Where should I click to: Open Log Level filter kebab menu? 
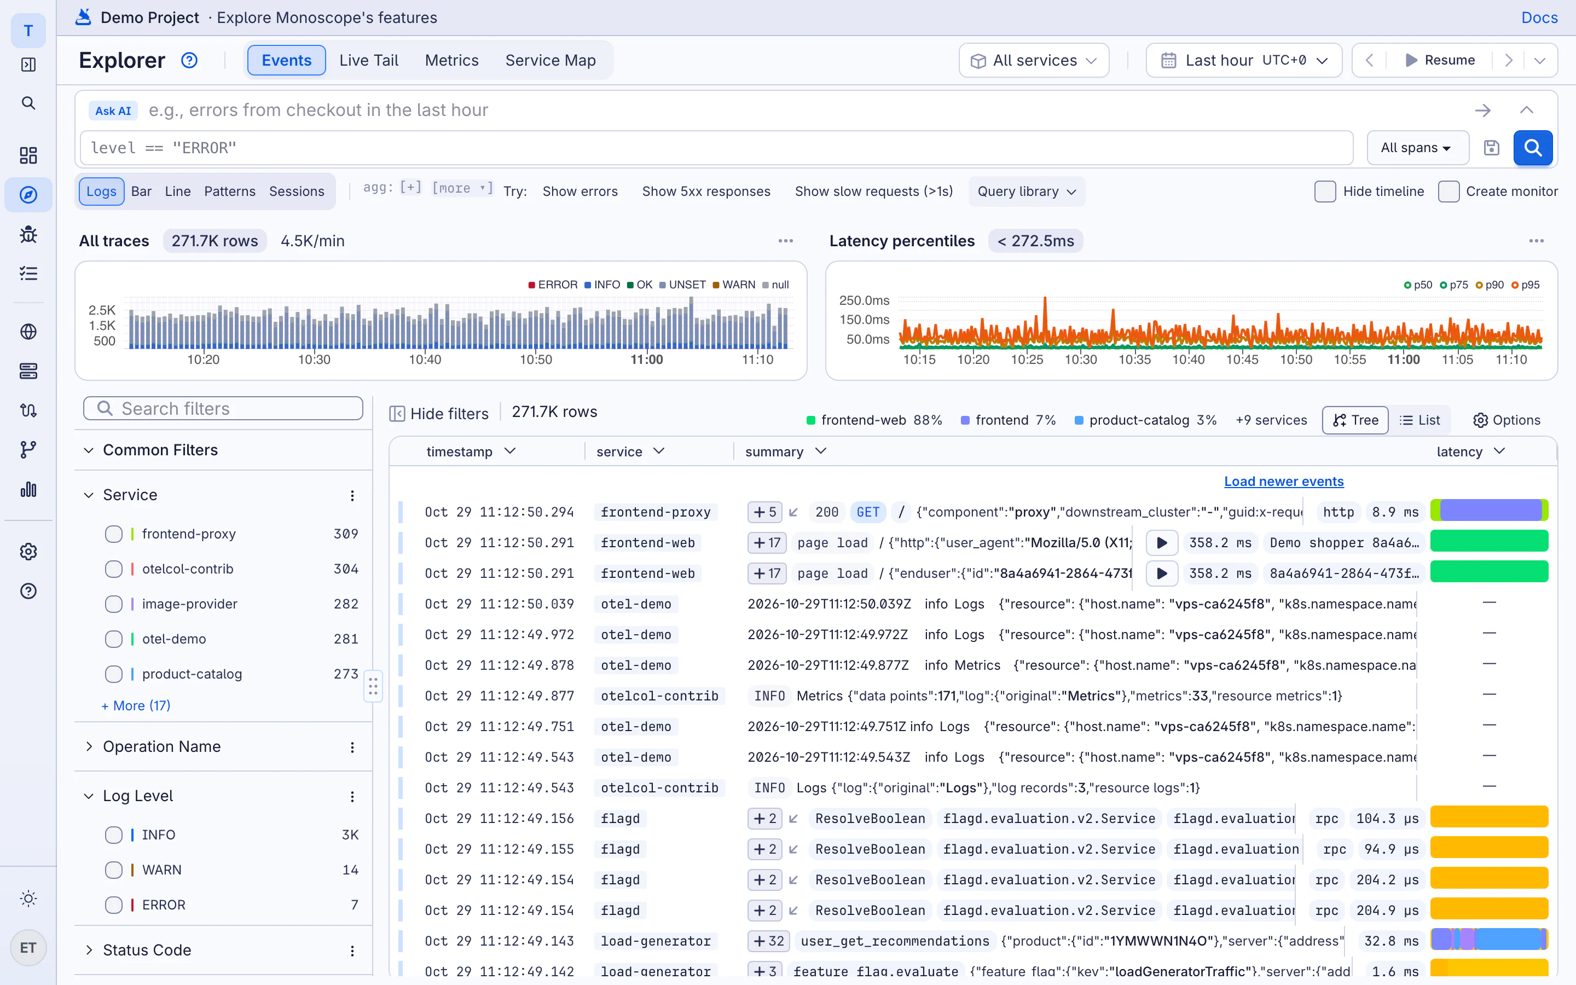click(352, 797)
